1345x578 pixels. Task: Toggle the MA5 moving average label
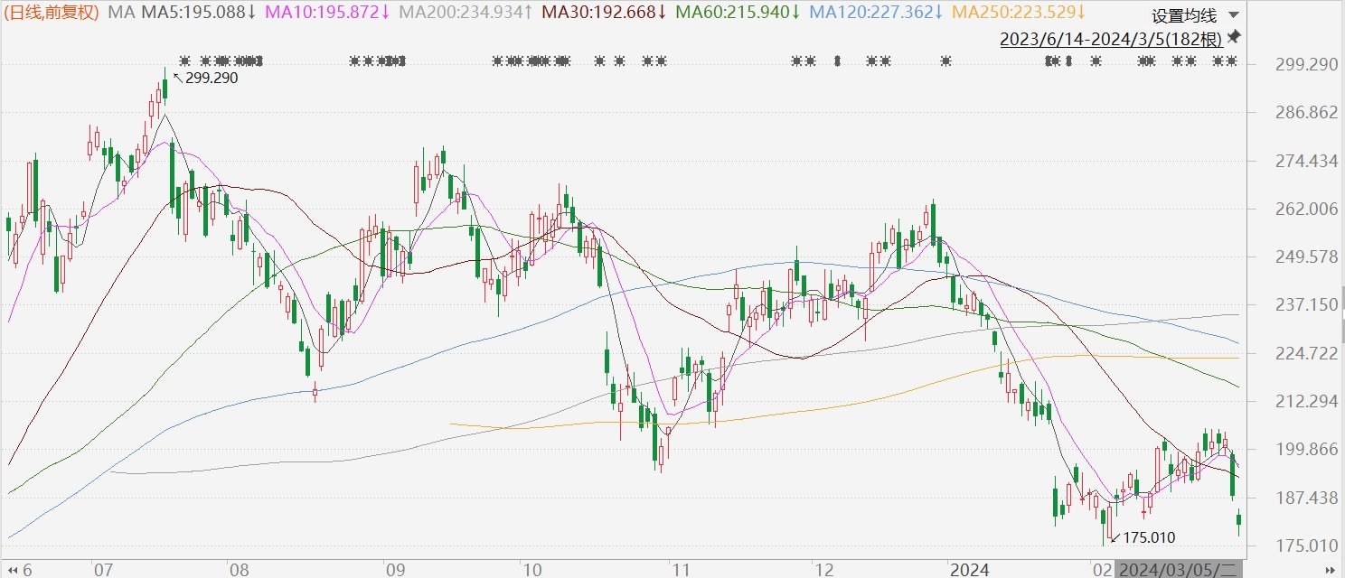tap(198, 13)
